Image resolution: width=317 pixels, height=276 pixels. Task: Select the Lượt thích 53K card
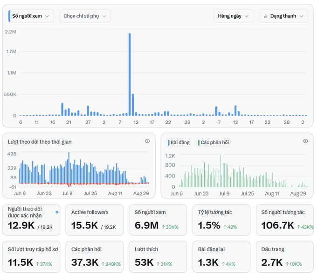tap(158, 256)
